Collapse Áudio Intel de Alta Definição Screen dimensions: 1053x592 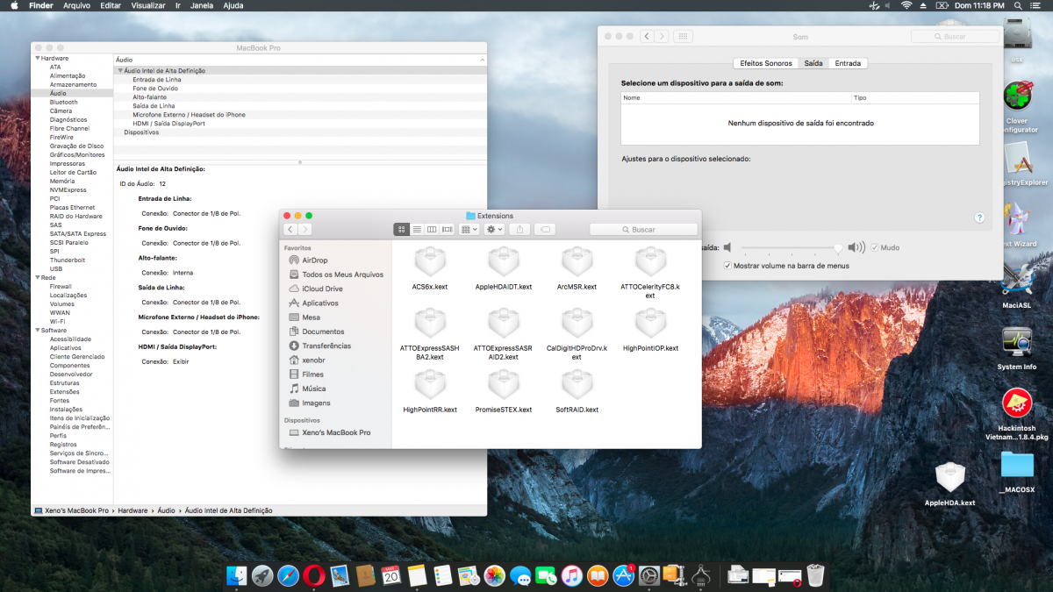click(x=120, y=71)
